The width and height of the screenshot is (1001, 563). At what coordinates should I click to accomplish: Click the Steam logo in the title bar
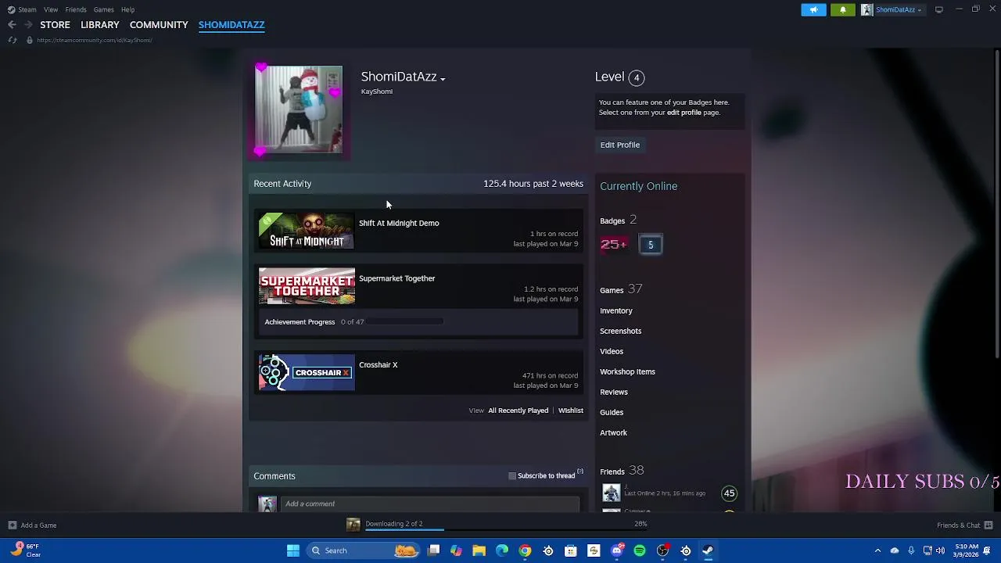pos(11,9)
